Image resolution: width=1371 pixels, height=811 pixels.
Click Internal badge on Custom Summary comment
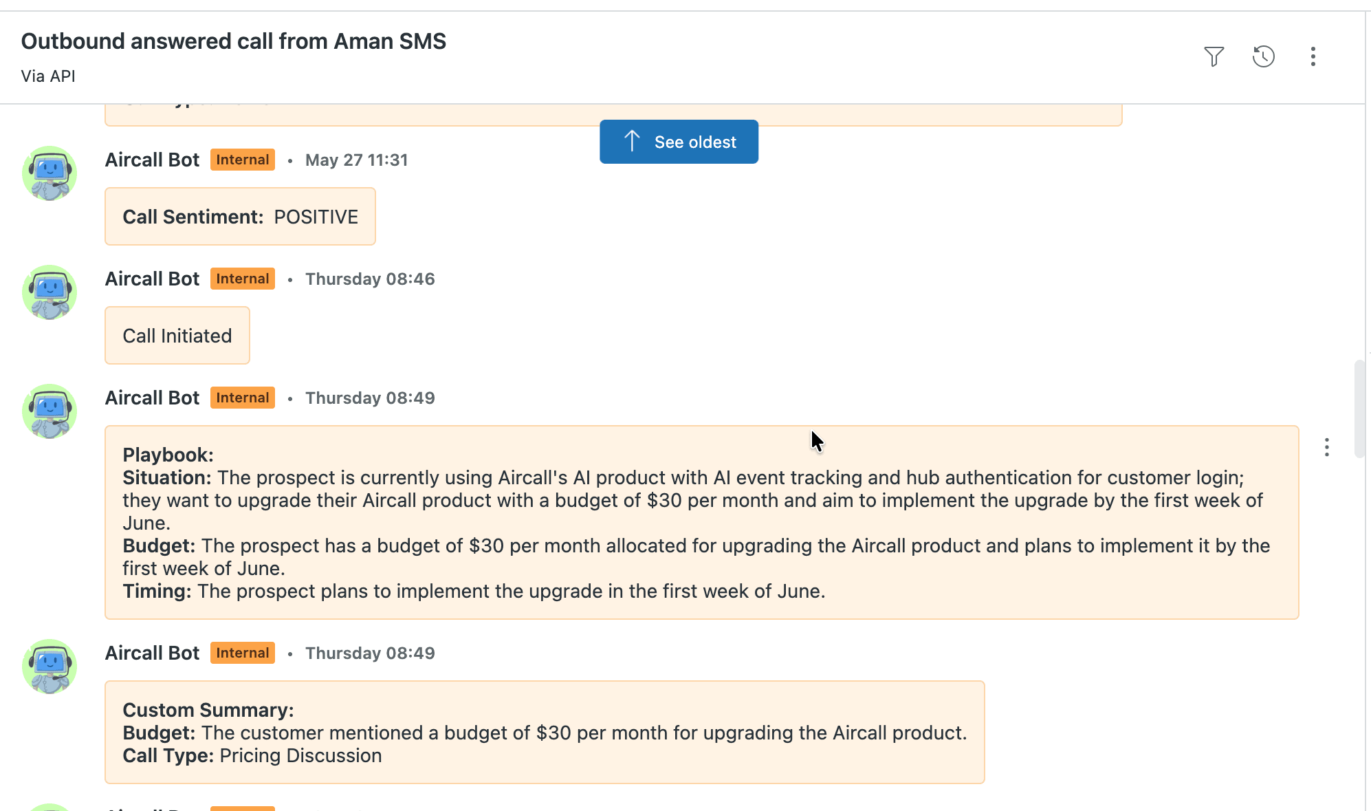pos(243,653)
